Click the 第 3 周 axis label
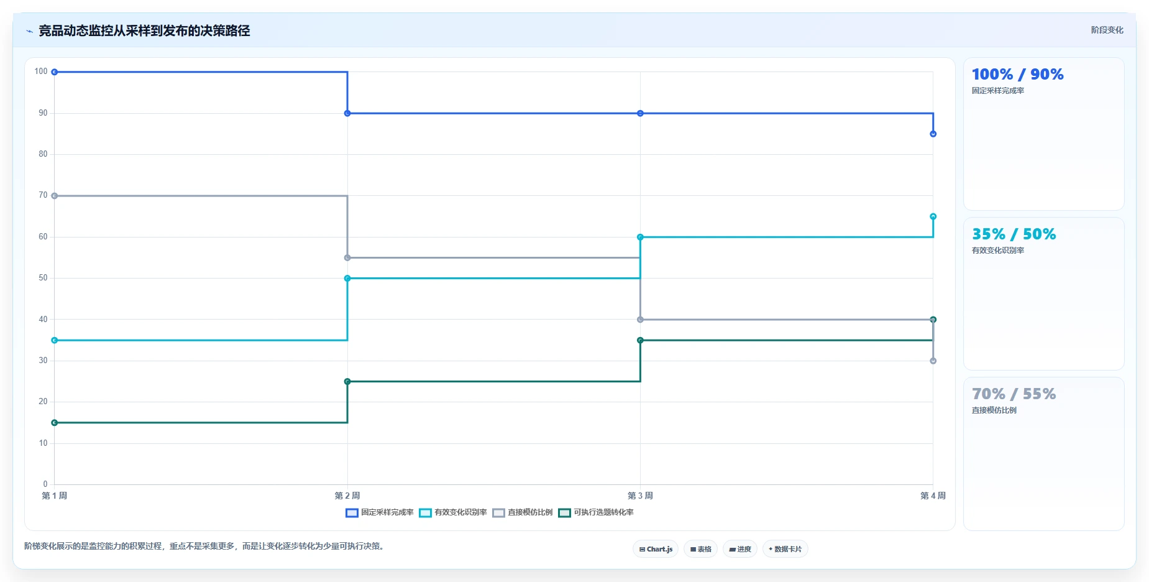Screen dimensions: 1149x582 pyautogui.click(x=640, y=496)
